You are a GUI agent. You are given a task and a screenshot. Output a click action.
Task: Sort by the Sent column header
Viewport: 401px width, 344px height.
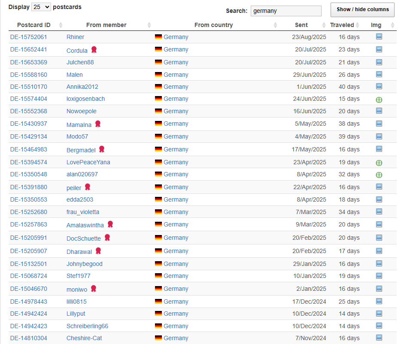pyautogui.click(x=301, y=25)
